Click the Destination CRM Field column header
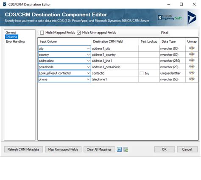This screenshot has height=180, width=201. coord(114,42)
